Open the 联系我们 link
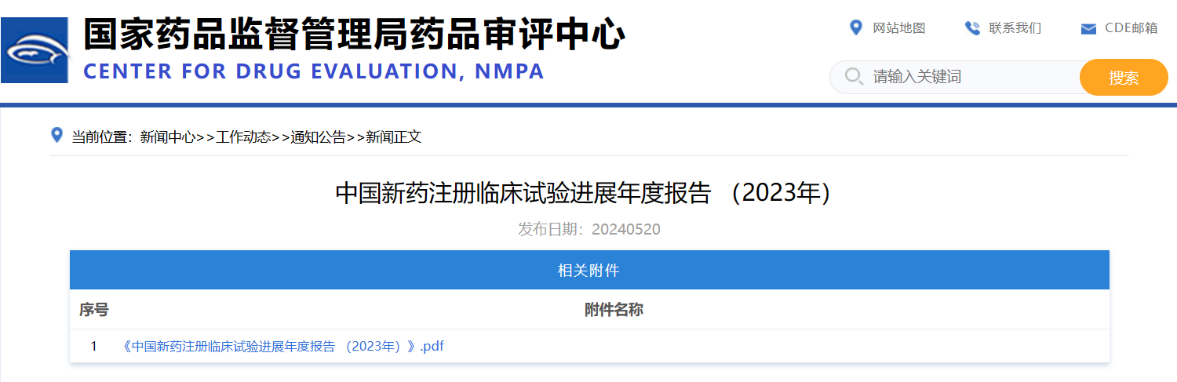The image size is (1177, 382). tap(1015, 28)
